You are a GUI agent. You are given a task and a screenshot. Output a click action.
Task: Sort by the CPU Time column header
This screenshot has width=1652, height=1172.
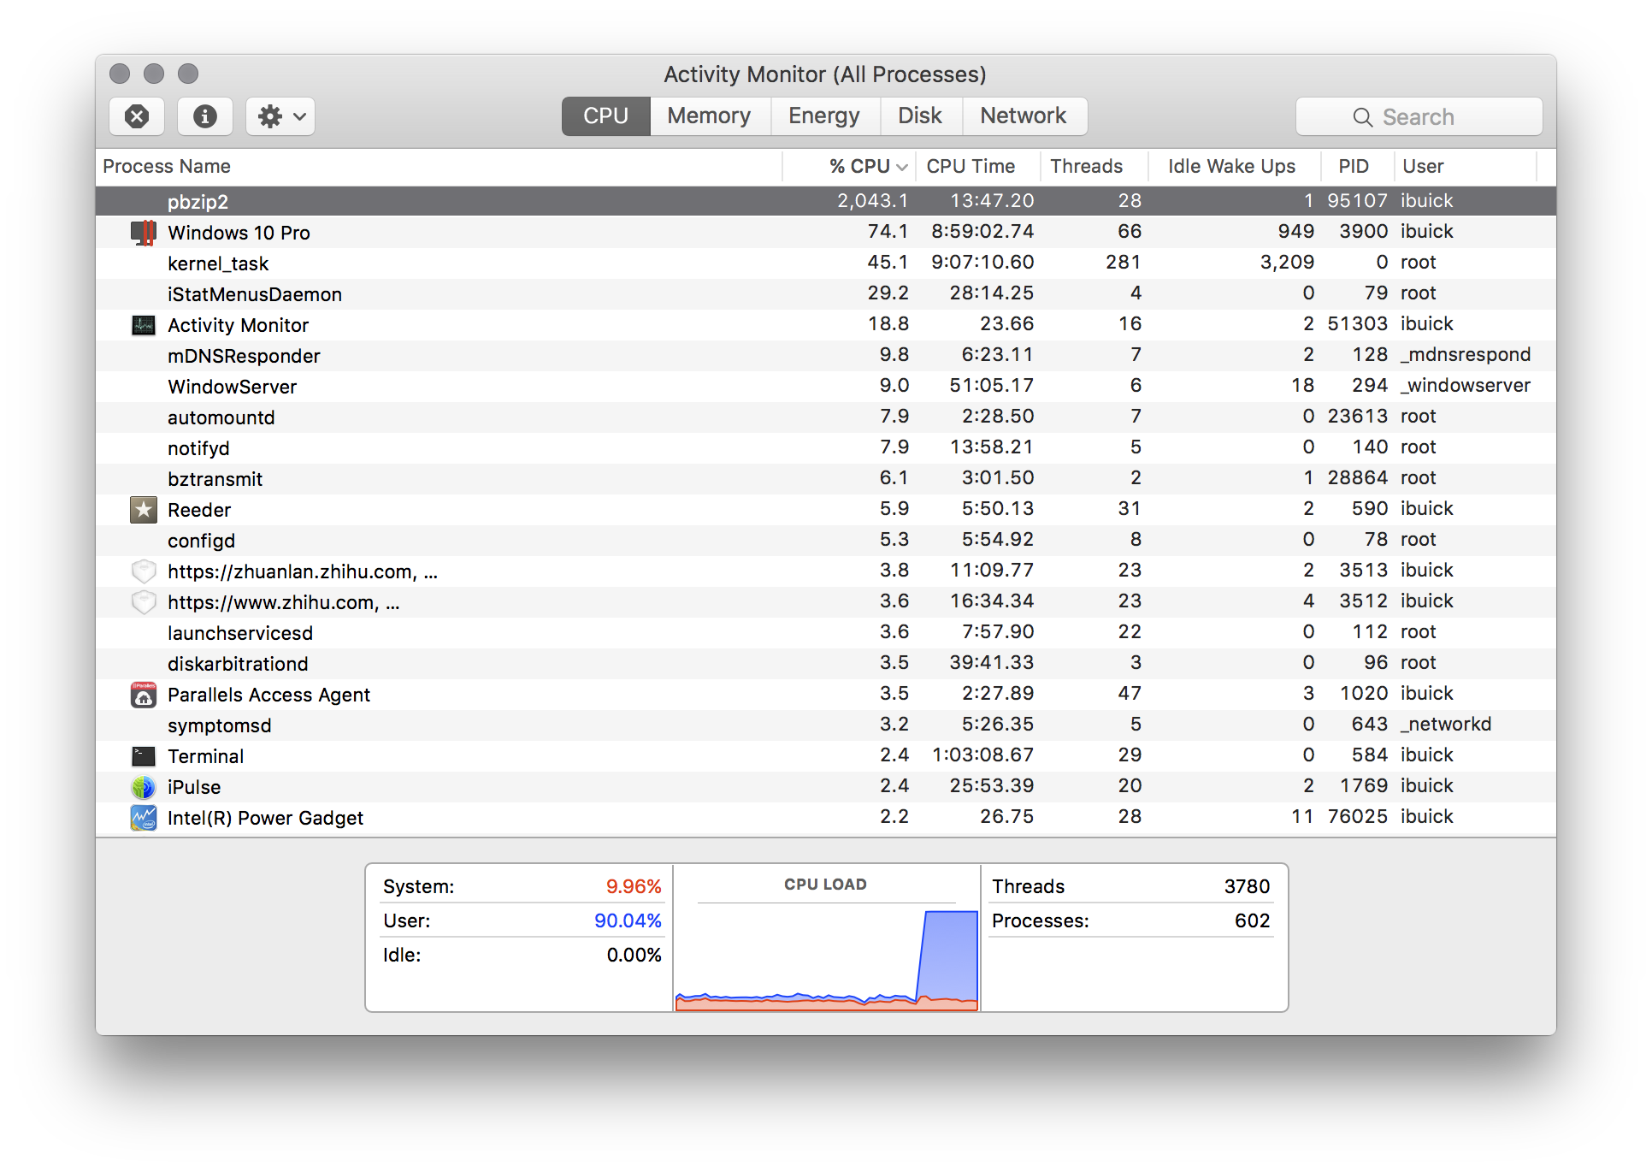[978, 166]
